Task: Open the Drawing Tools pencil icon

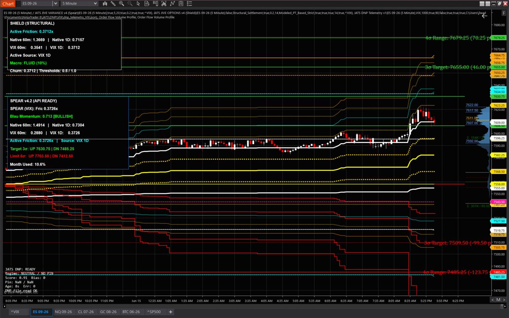Action: point(113,3)
